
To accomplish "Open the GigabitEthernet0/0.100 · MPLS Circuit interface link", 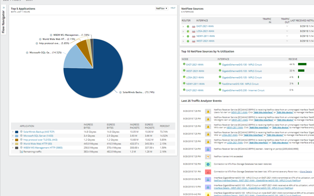I will (x=242, y=64).
